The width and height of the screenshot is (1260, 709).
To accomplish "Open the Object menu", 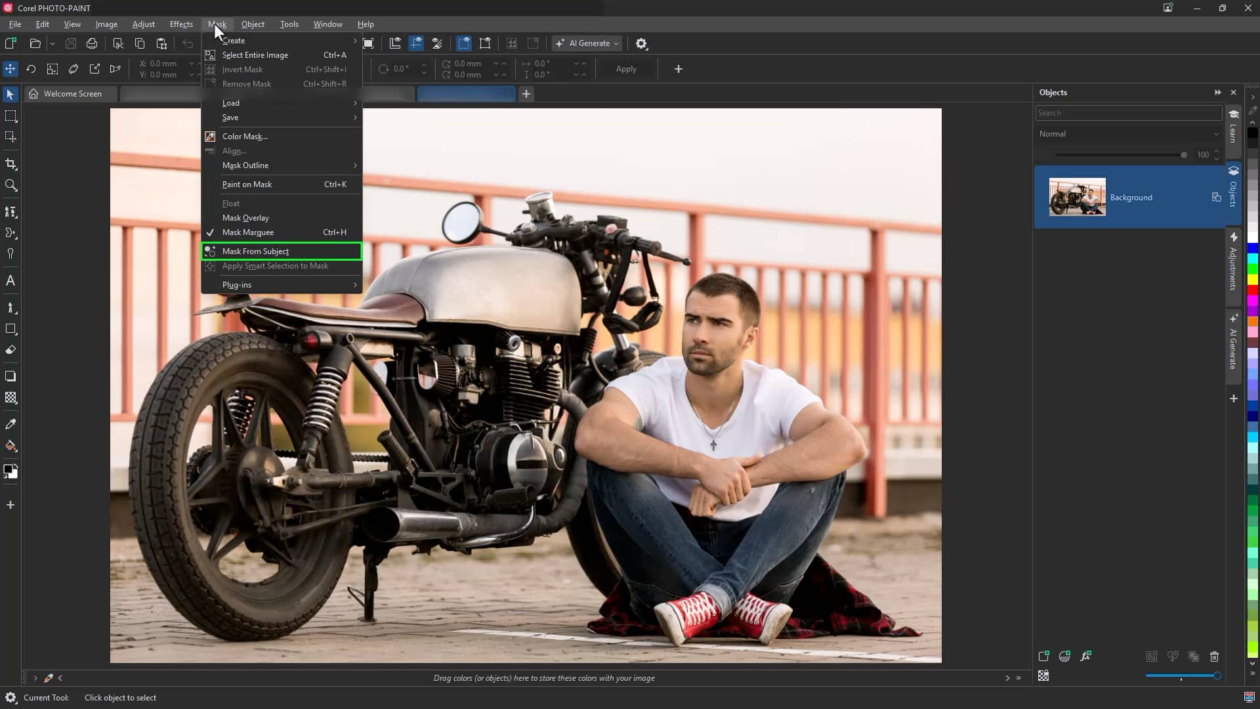I will tap(253, 24).
